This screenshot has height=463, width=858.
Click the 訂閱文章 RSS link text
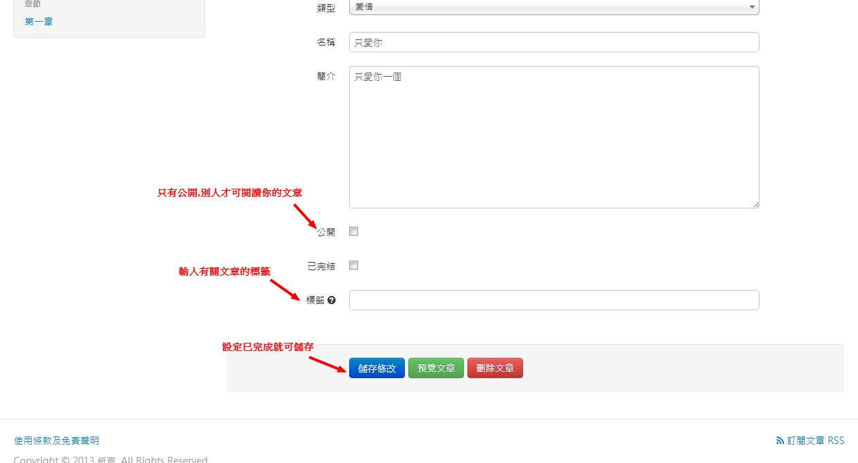click(x=815, y=441)
